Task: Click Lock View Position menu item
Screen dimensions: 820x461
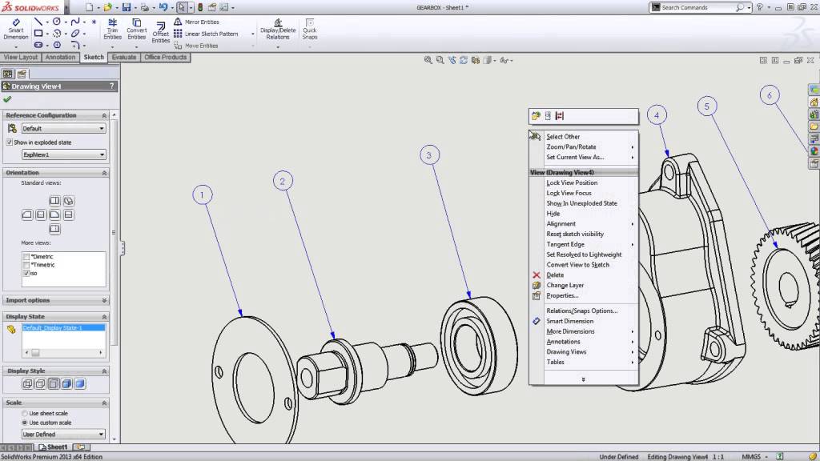Action: pyautogui.click(x=583, y=183)
